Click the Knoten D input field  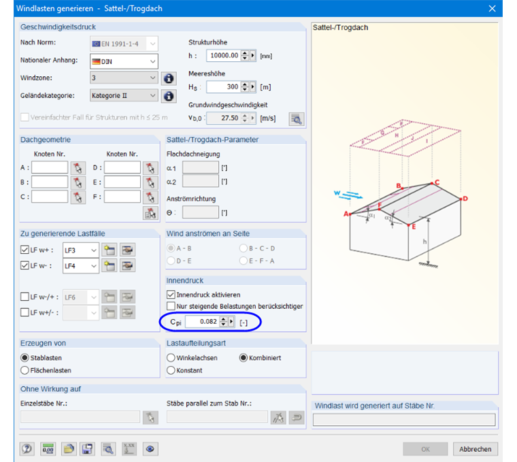(x=122, y=167)
